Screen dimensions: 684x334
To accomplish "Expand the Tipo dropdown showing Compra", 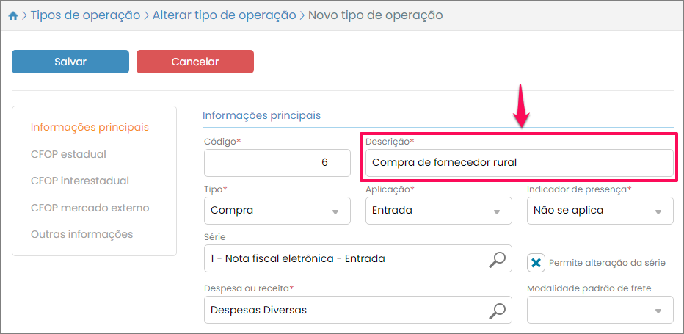I will (277, 211).
